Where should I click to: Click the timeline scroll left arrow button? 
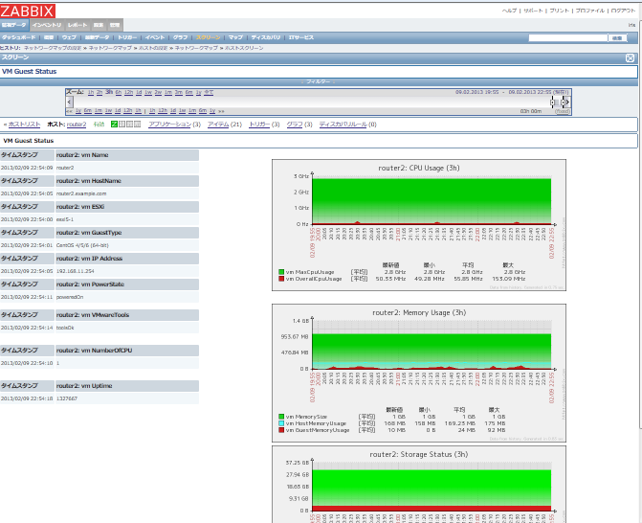click(69, 102)
